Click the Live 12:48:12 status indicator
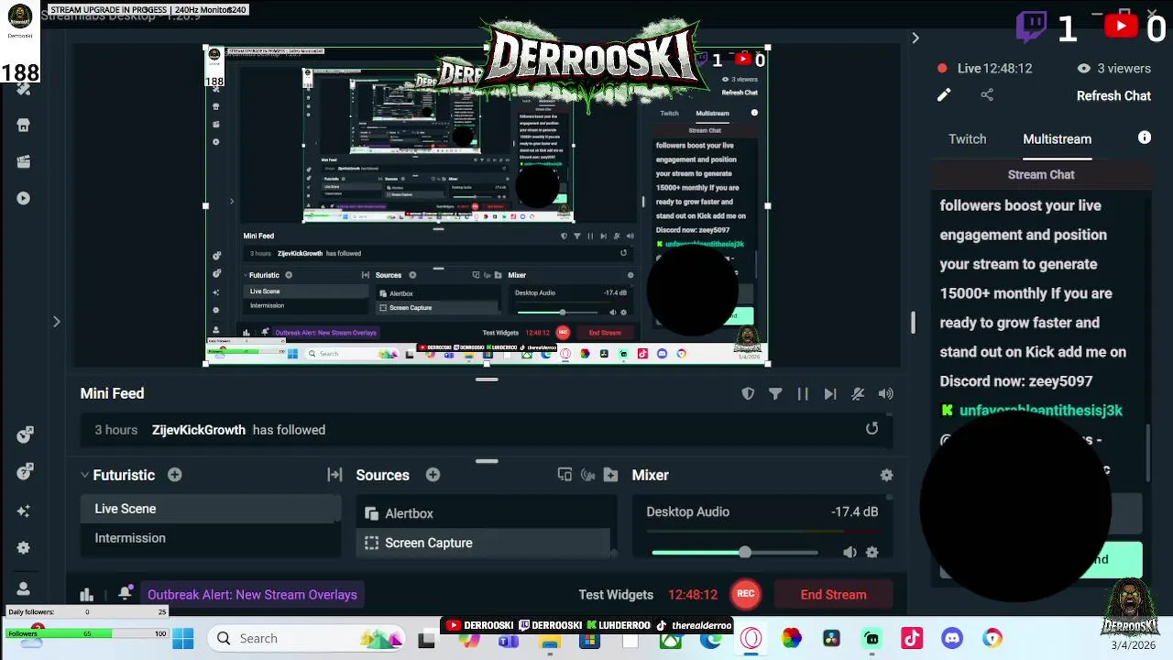The image size is (1173, 660). pos(985,69)
